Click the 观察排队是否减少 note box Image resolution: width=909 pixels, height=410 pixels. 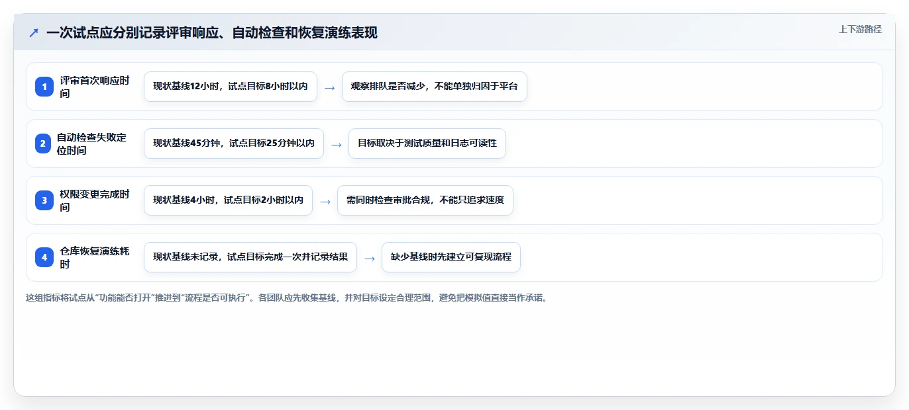click(435, 87)
